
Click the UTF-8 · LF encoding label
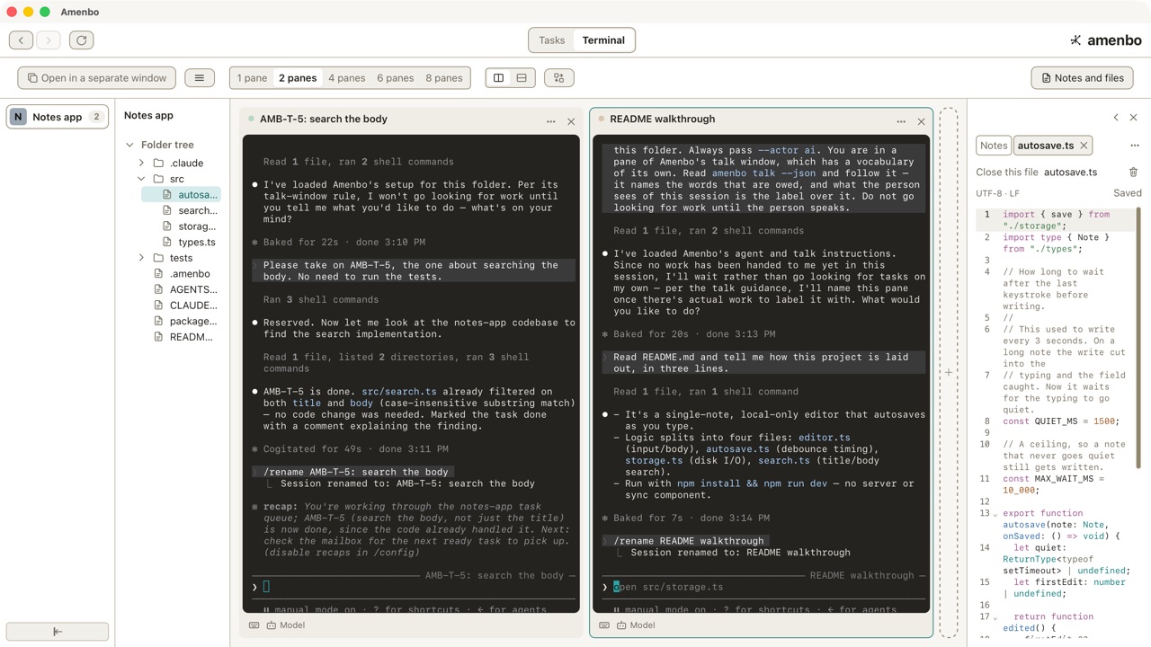click(x=998, y=193)
